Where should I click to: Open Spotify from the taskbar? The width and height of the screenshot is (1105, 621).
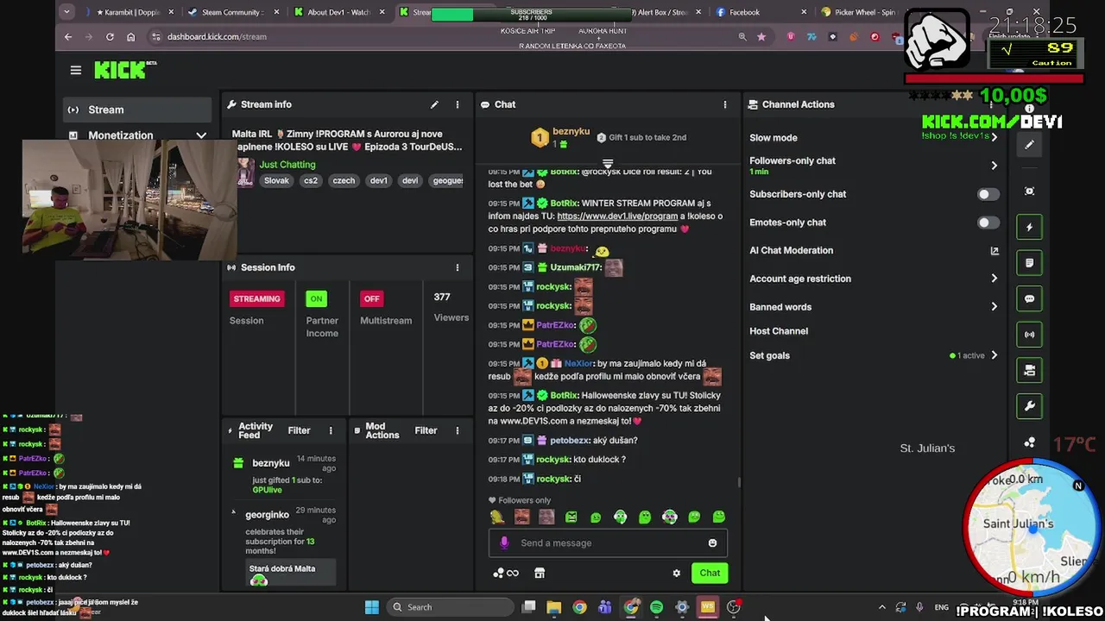point(657,607)
